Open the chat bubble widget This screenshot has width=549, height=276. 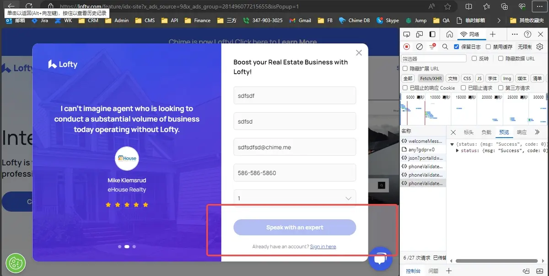380,259
